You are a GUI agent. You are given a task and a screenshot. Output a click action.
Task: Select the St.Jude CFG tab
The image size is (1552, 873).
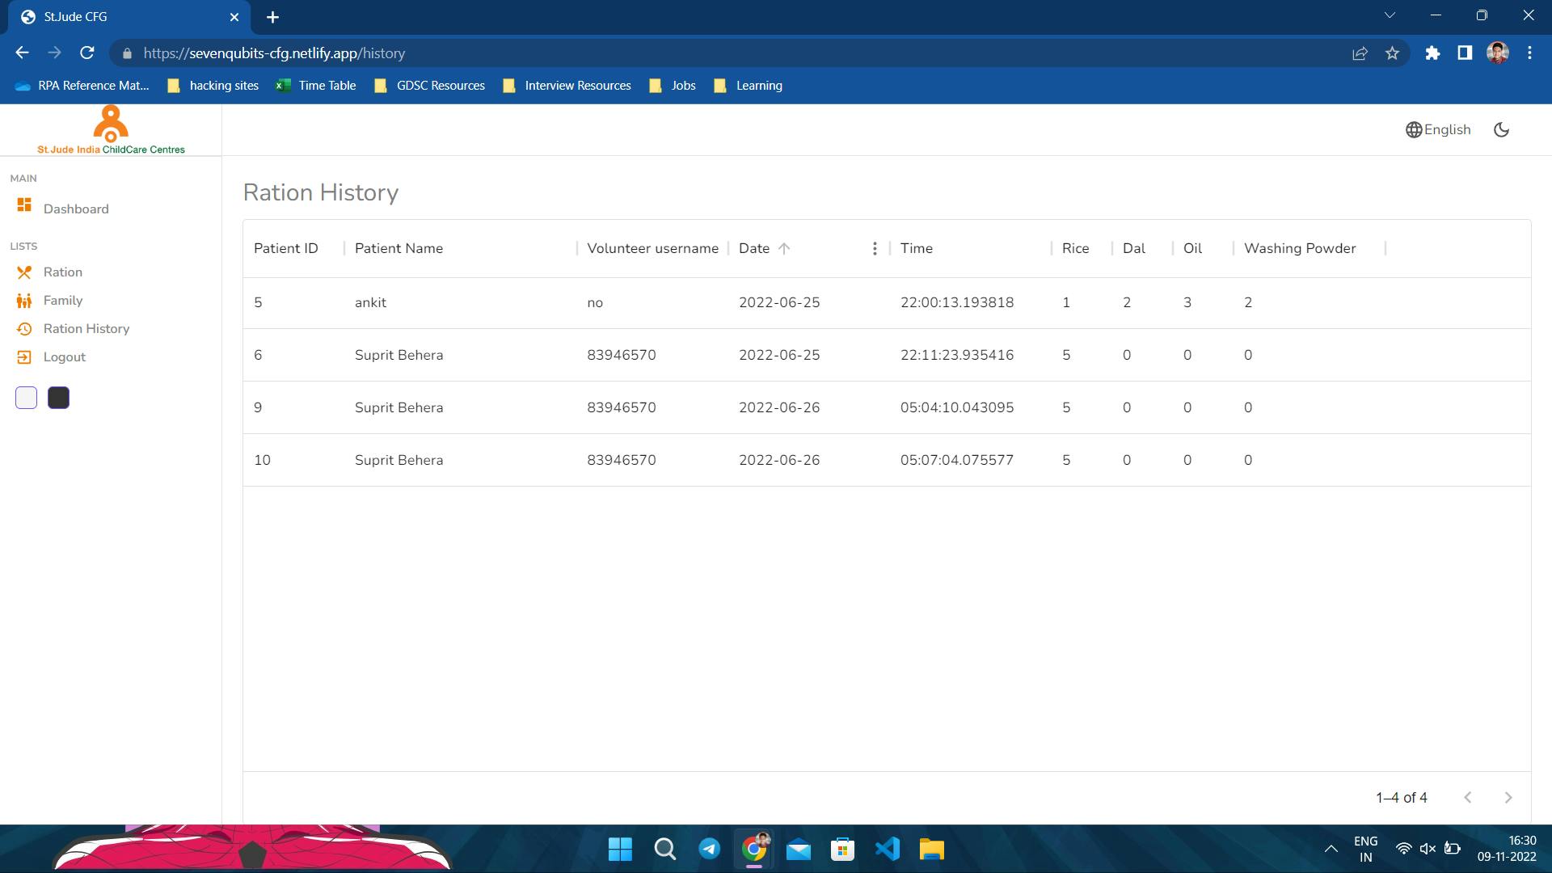coord(129,17)
